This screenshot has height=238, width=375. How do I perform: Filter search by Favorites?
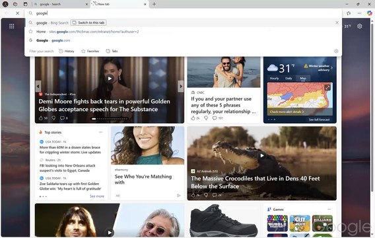click(90, 51)
